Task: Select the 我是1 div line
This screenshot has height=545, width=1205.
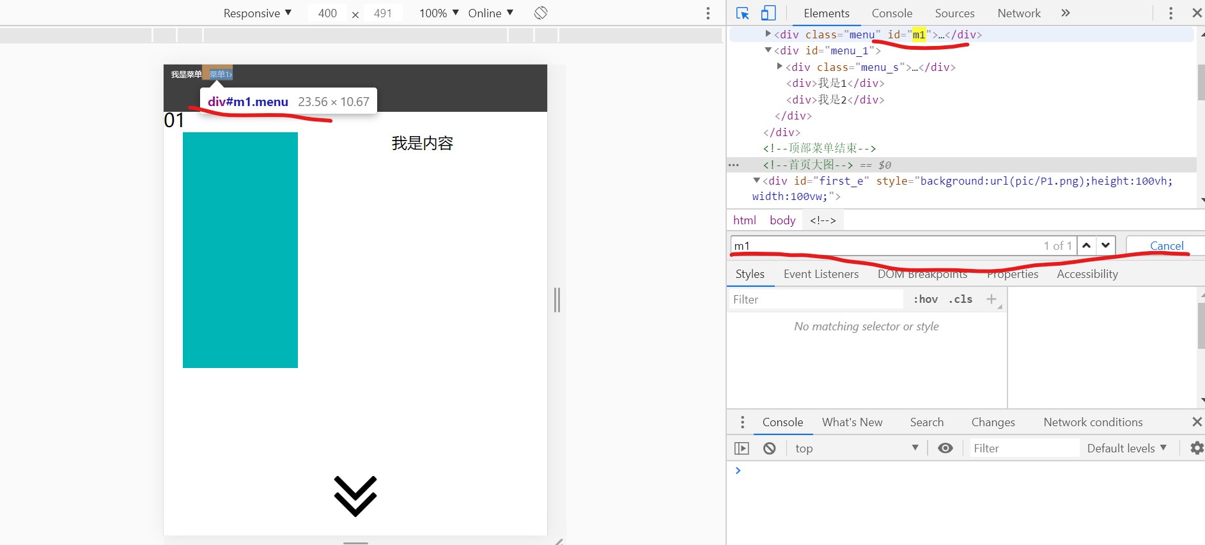Action: (835, 83)
